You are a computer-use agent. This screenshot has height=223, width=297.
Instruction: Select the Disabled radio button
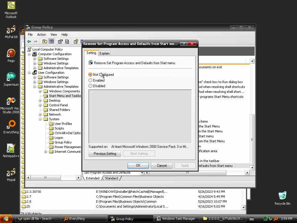90,86
